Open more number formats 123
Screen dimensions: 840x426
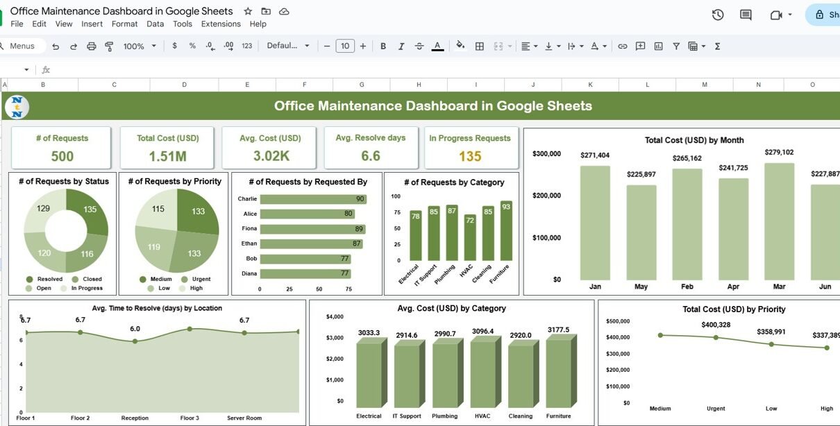pos(247,46)
